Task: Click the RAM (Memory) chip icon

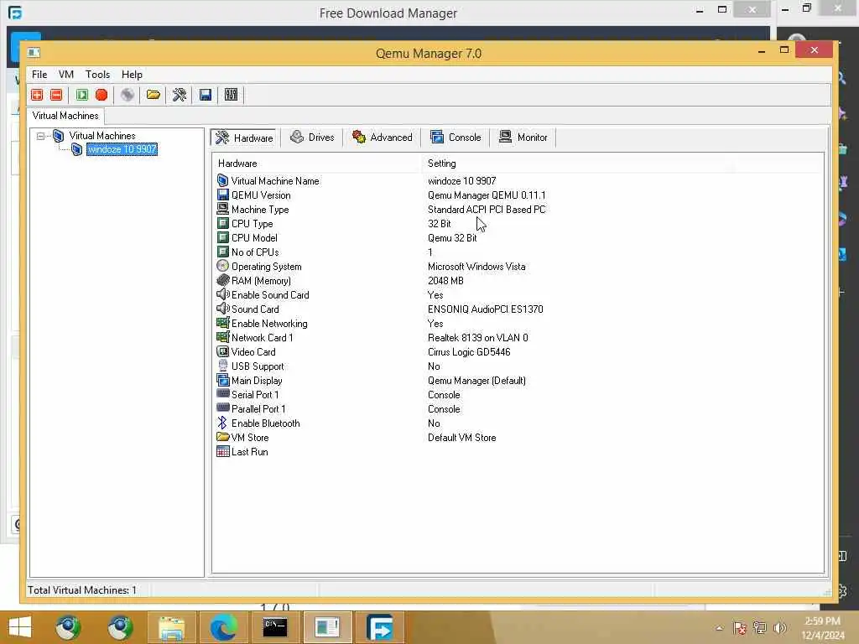Action: (x=222, y=280)
